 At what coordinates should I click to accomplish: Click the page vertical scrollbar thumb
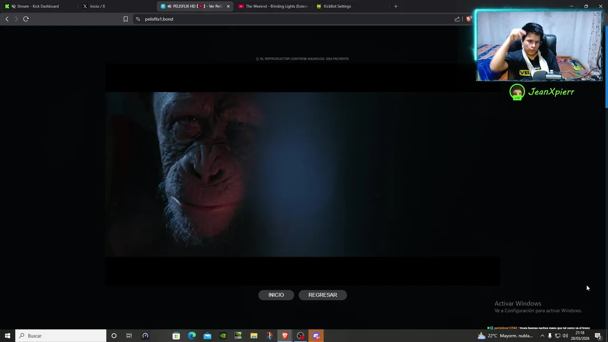[x=606, y=66]
